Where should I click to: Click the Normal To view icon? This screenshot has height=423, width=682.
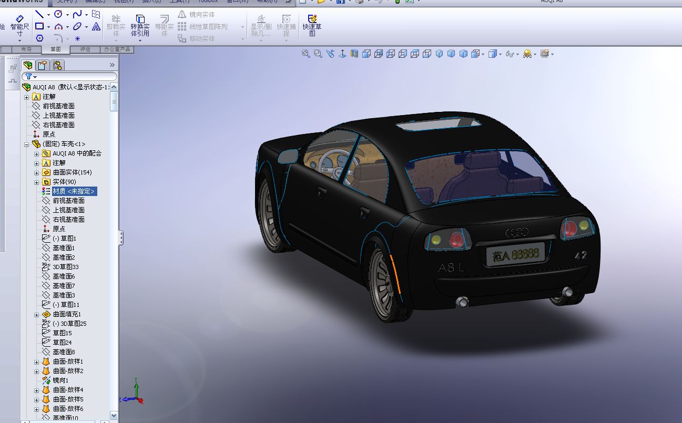(342, 54)
